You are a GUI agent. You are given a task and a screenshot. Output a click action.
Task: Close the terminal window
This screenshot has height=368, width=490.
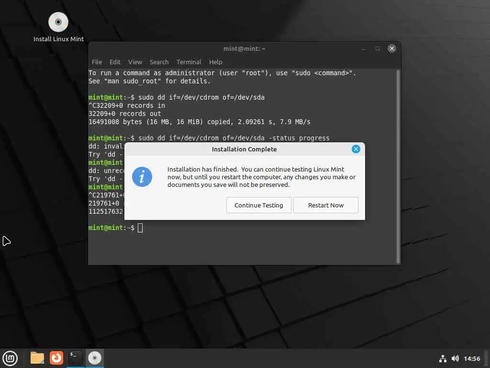[x=391, y=48]
